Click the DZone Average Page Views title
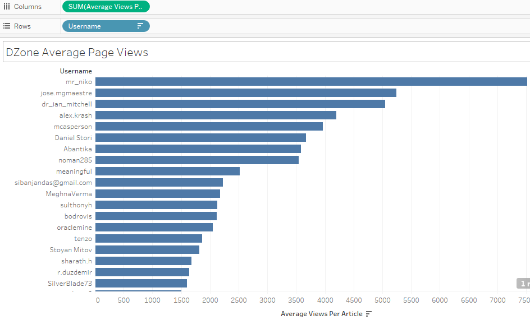This screenshot has height=320, width=530. coord(77,52)
